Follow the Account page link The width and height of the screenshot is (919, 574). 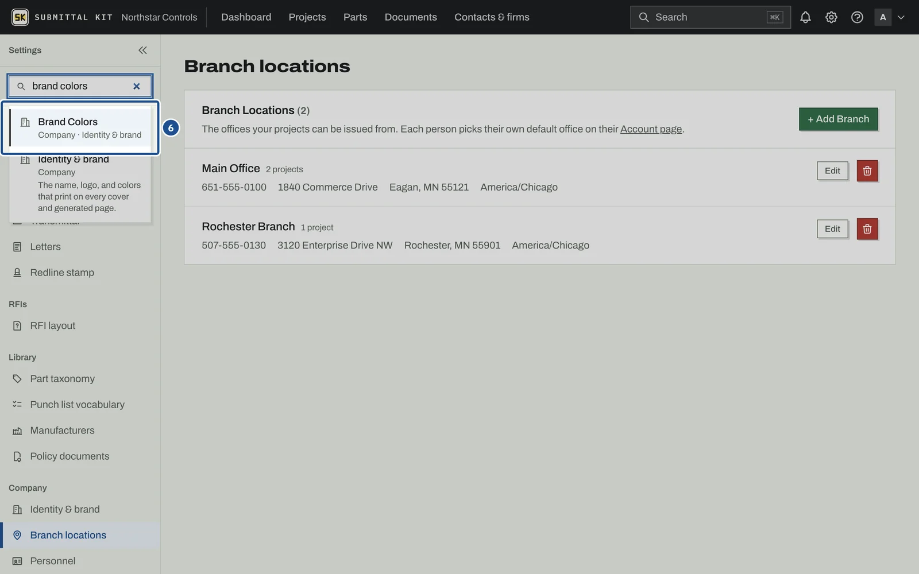pos(651,129)
